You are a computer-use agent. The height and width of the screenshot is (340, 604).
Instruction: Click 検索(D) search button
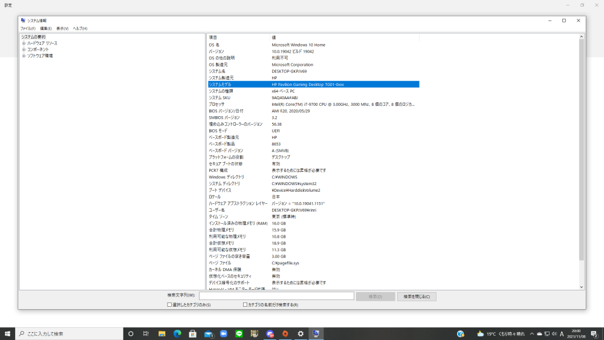[375, 296]
